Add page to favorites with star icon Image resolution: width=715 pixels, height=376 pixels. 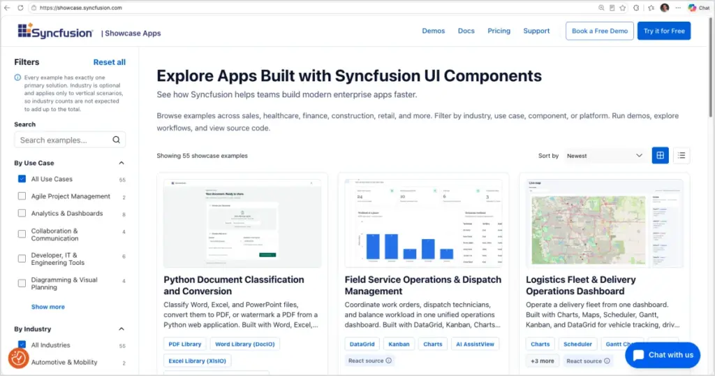point(622,8)
